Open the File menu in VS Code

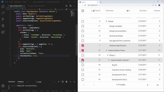pyautogui.click(x=6, y=2)
